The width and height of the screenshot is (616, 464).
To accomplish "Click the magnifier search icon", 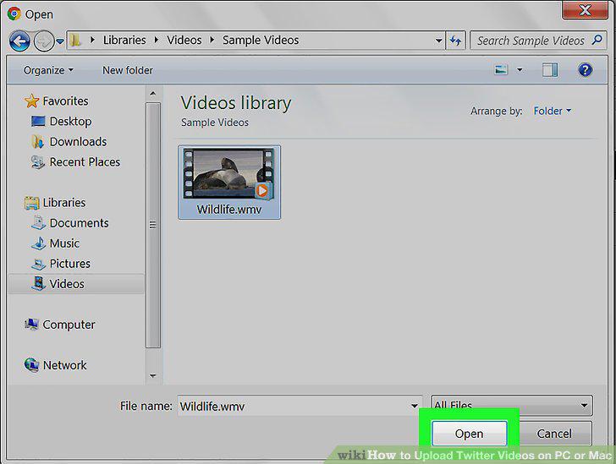I will click(597, 40).
